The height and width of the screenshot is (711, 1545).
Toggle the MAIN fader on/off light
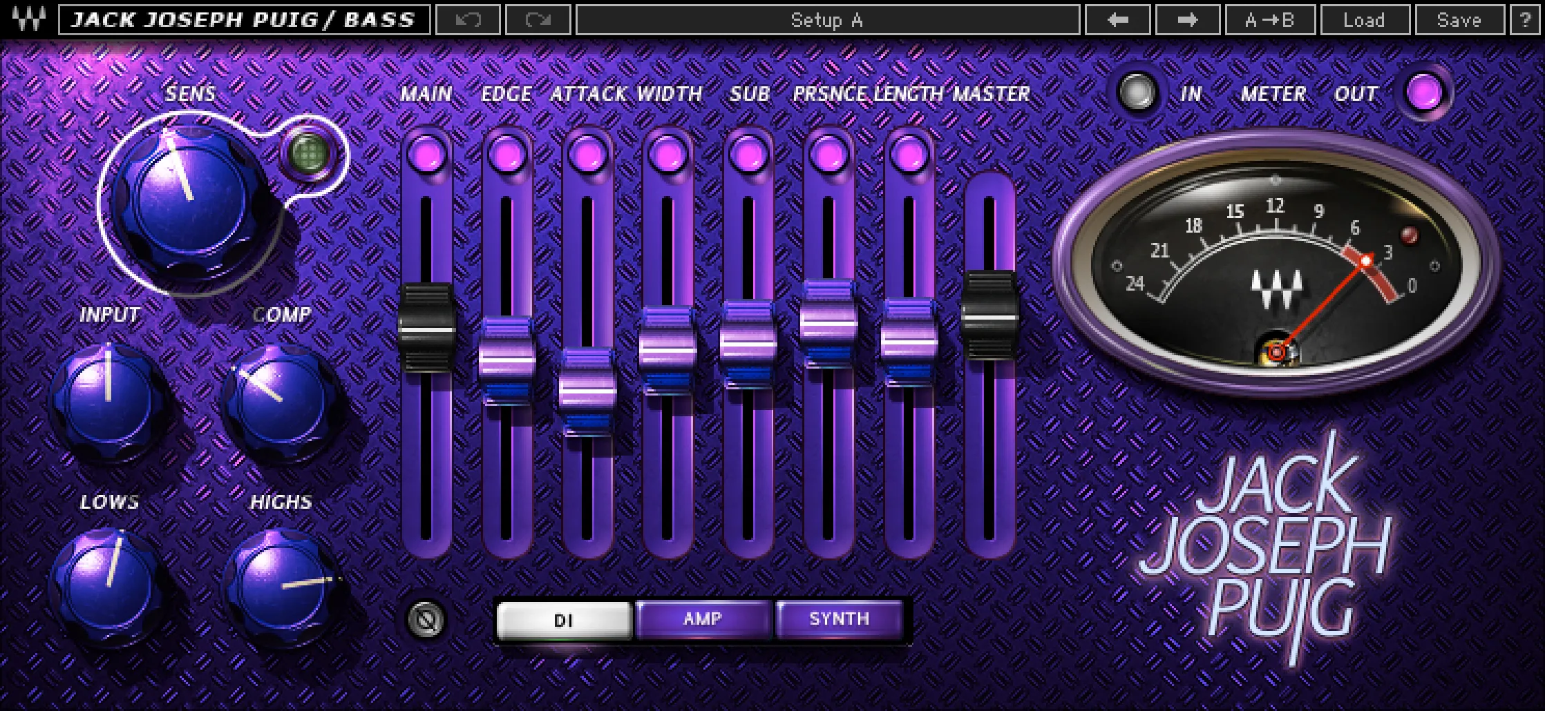[x=426, y=153]
